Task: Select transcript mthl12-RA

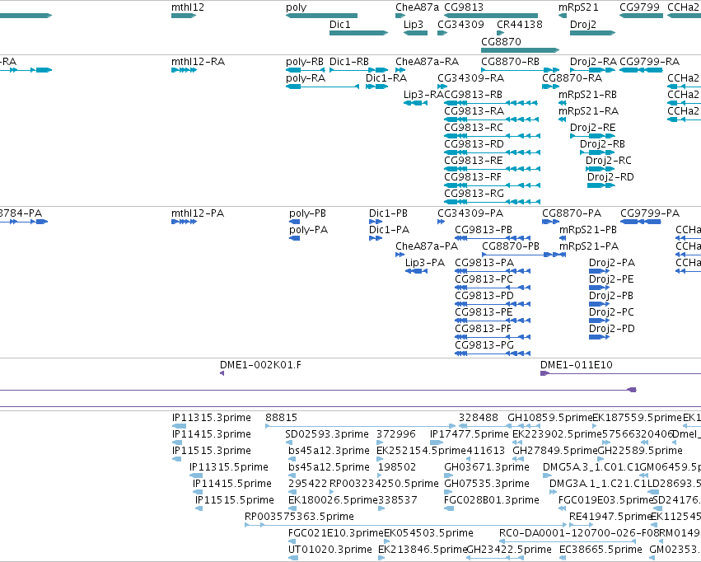Action: coord(198,62)
